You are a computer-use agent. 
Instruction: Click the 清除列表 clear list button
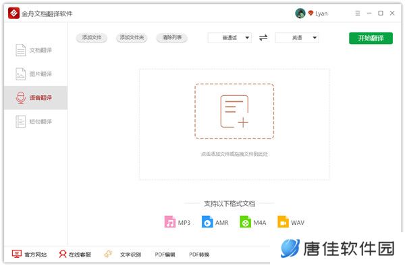point(171,38)
